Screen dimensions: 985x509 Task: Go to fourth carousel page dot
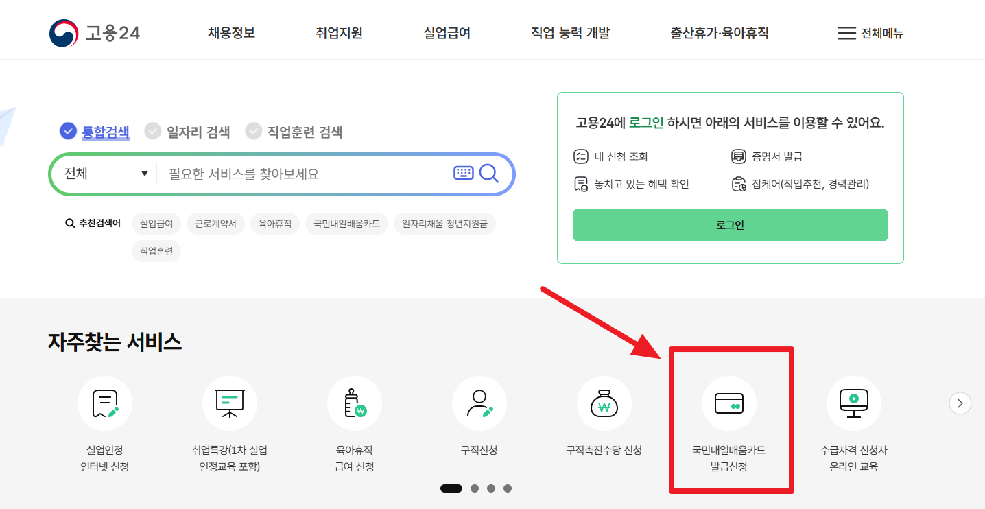click(508, 488)
